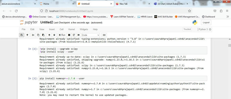
Task: Save and checkpoint the notebook
Action: pos(21,35)
